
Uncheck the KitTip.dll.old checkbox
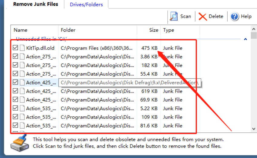click(x=15, y=48)
